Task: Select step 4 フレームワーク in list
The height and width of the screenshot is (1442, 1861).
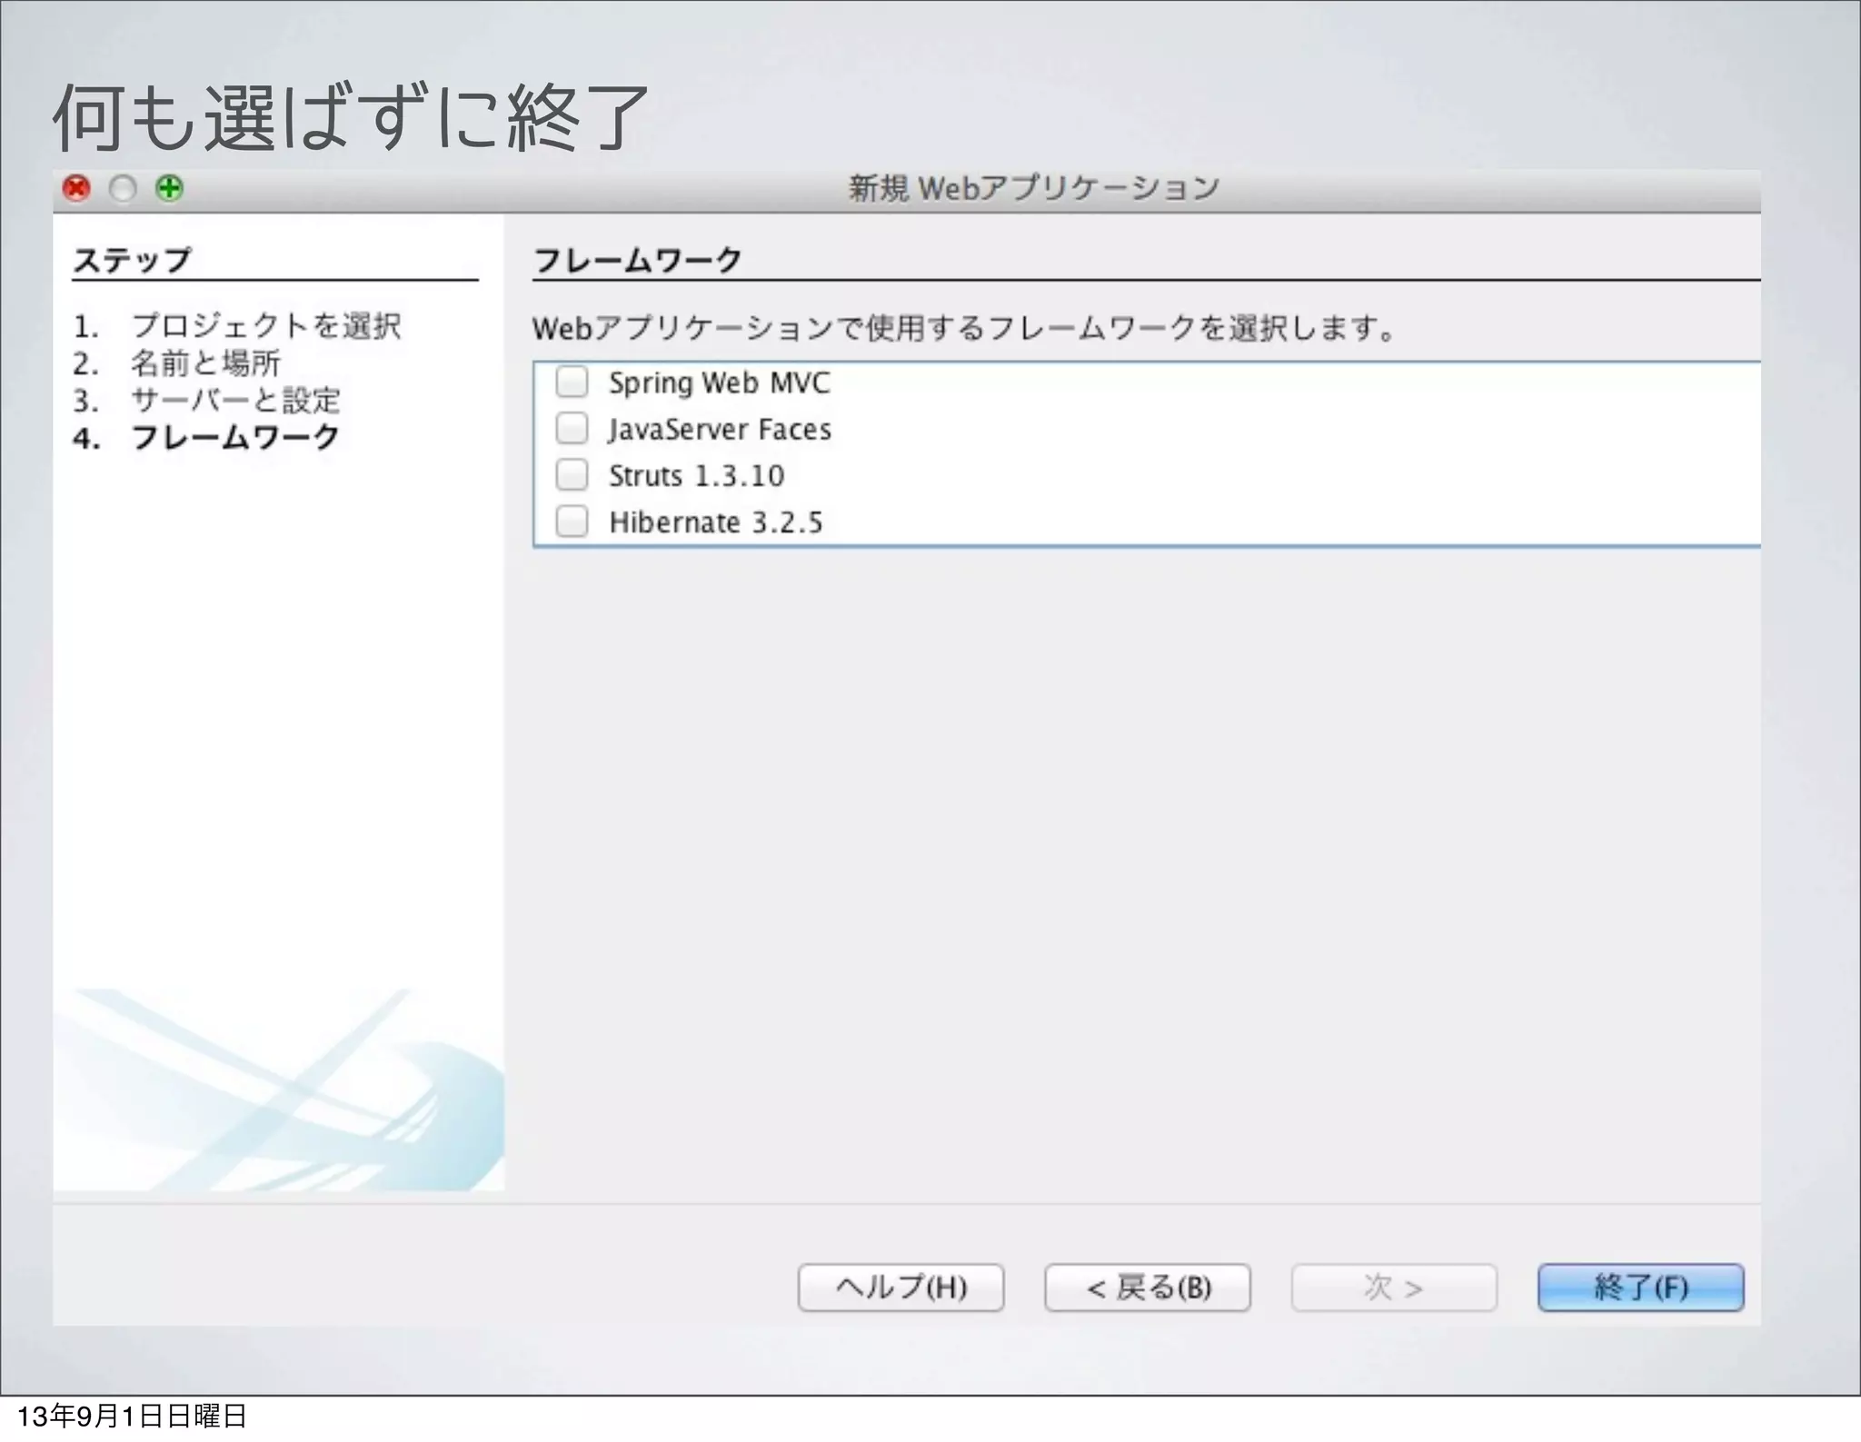Action: (x=235, y=438)
